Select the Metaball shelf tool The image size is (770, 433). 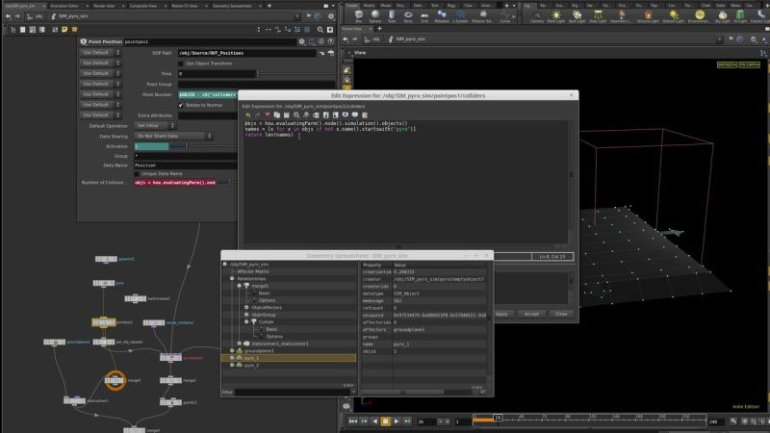(442, 16)
